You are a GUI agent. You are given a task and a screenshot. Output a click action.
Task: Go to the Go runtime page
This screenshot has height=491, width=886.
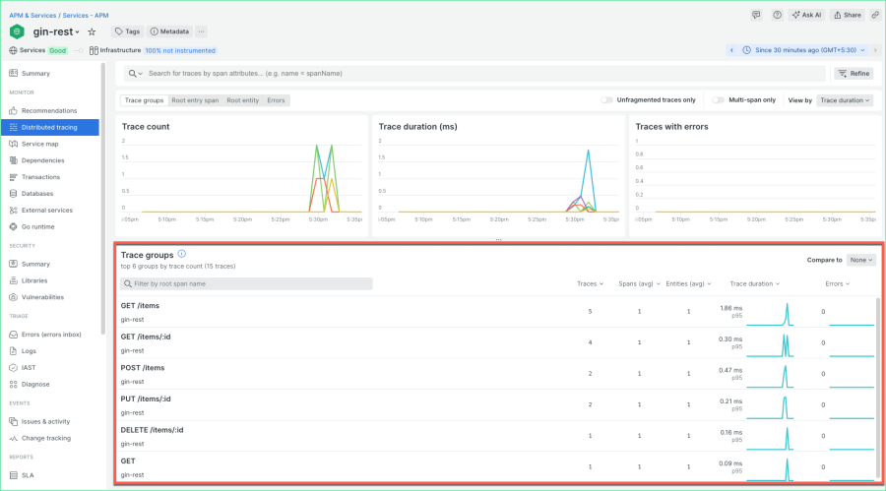tap(40, 226)
